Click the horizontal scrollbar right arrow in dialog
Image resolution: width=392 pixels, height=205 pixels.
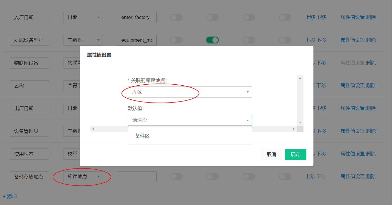294,129
